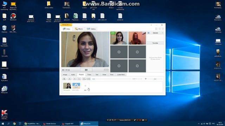Open the Word document Руль.docx
Screen dimensions: 225x126
coord(4,78)
